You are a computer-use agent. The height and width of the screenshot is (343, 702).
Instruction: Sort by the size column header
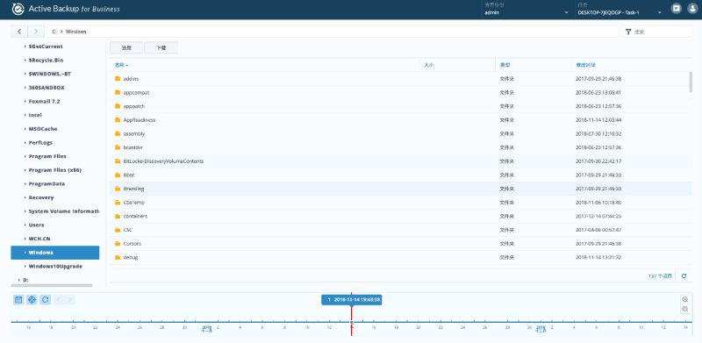[457, 65]
